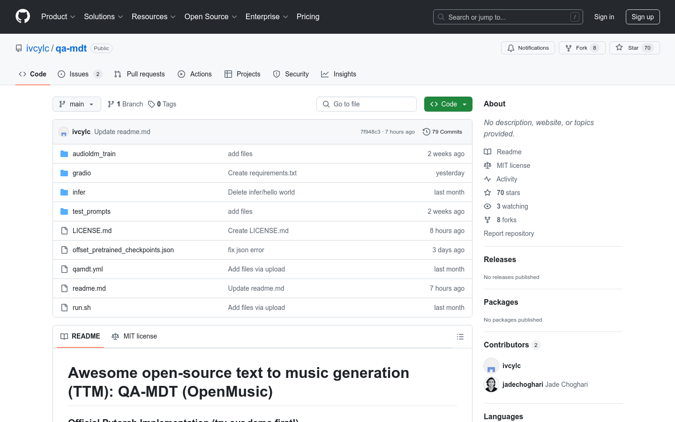Click the search magnifier icon in header
Screen dimensions: 675x422
point(441,17)
